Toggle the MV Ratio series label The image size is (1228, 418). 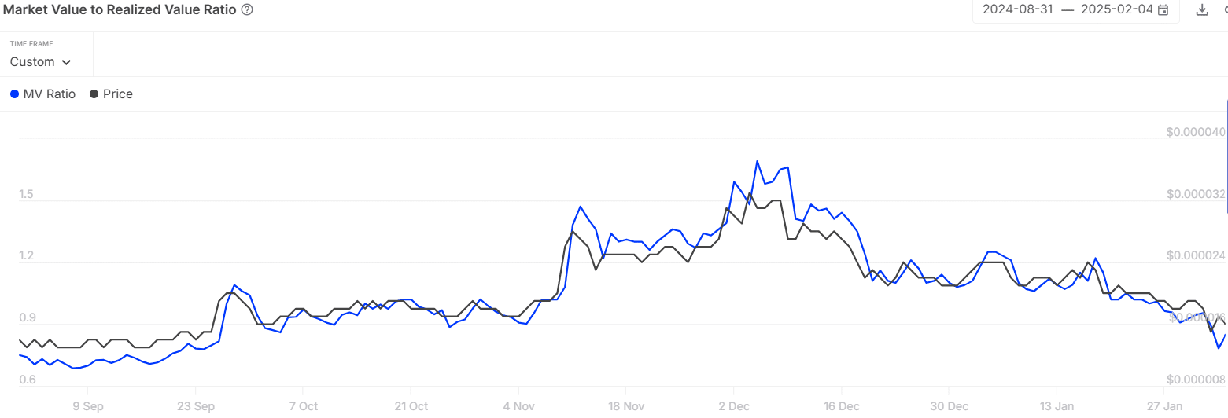click(50, 94)
